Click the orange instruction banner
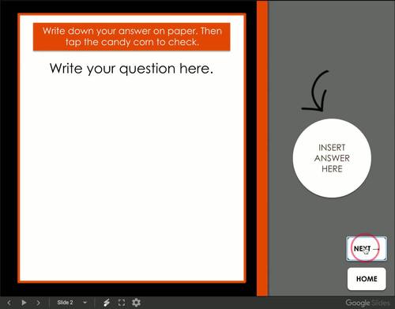This screenshot has height=309, width=395. (131, 36)
